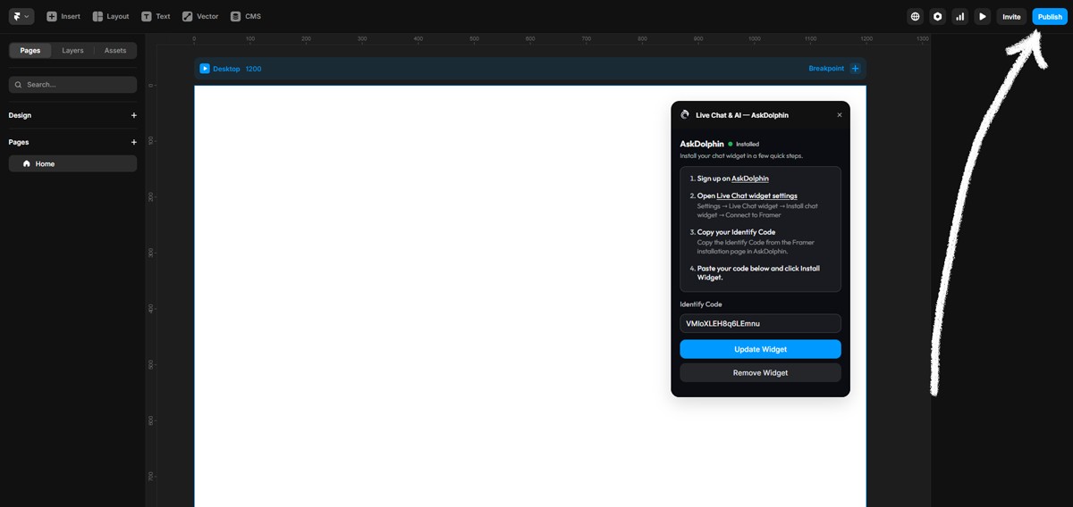
Task: Focus the Search field in sidebar
Action: point(72,84)
